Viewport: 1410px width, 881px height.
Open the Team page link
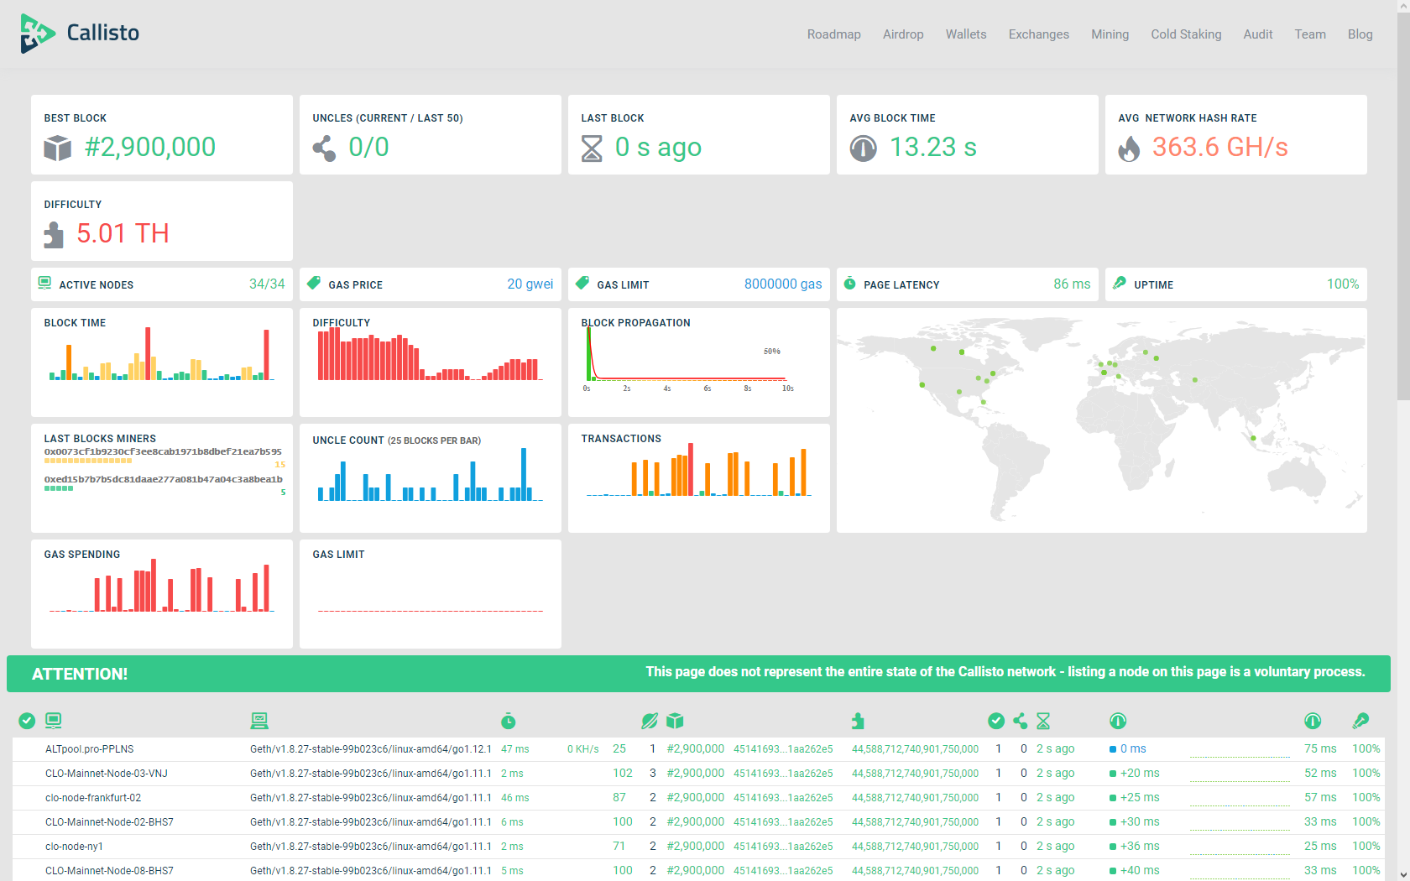(1309, 34)
